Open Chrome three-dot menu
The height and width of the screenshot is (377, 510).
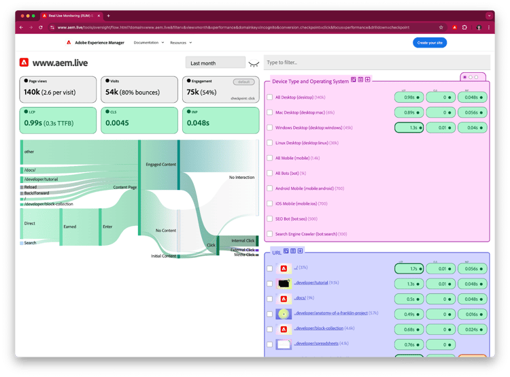coord(489,27)
